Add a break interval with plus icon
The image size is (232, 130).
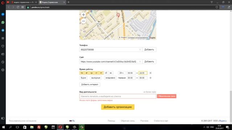150,78
